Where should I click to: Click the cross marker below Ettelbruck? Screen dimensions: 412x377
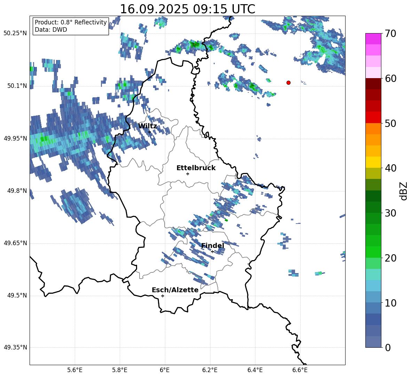pos(188,174)
